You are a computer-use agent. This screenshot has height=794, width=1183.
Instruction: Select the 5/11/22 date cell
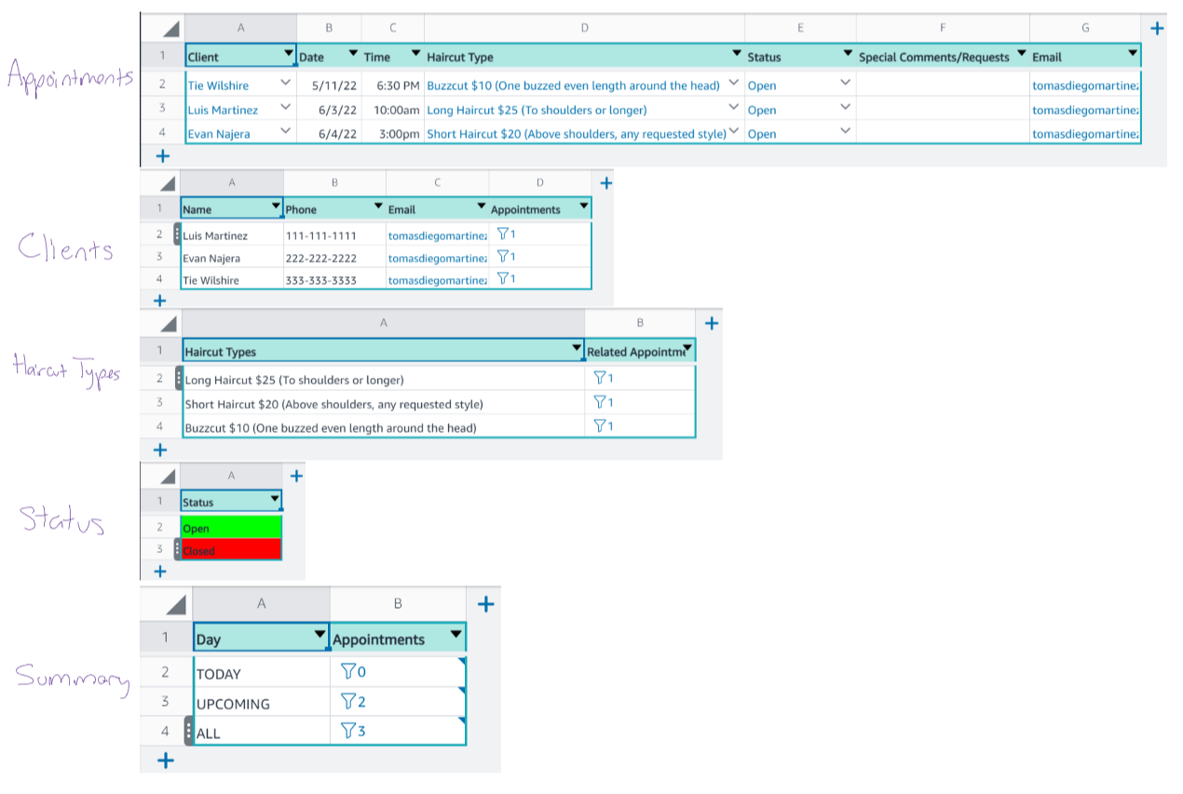[329, 85]
